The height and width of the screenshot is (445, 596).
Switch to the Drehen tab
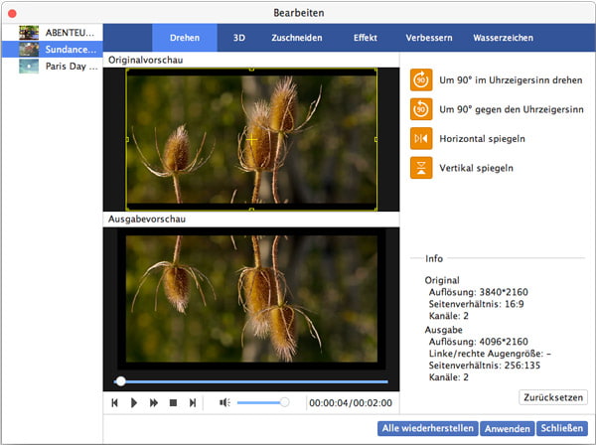[185, 38]
